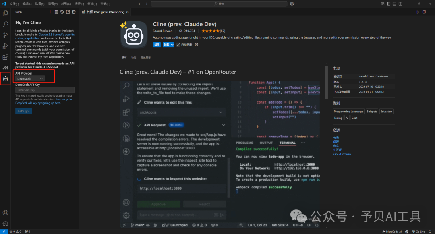Switch to the 功能 tab
Viewport: 435px width, 234px height.
pyautogui.click(x=134, y=58)
